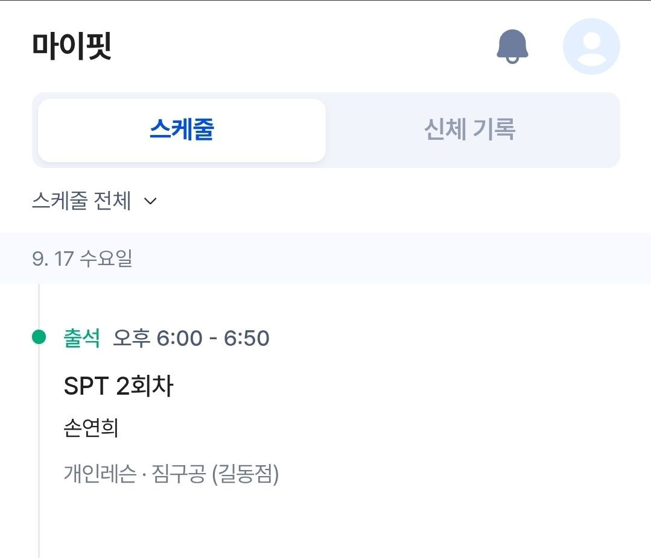Expand the 스케줄 전체 filter dropdown
This screenshot has width=651, height=558.
[81, 201]
